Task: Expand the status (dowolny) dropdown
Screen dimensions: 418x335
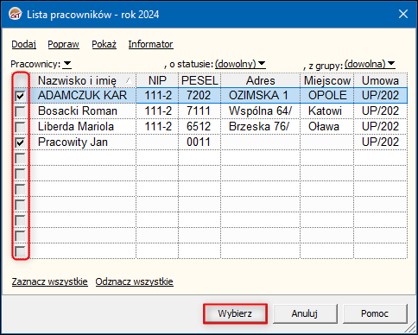Action: point(262,64)
